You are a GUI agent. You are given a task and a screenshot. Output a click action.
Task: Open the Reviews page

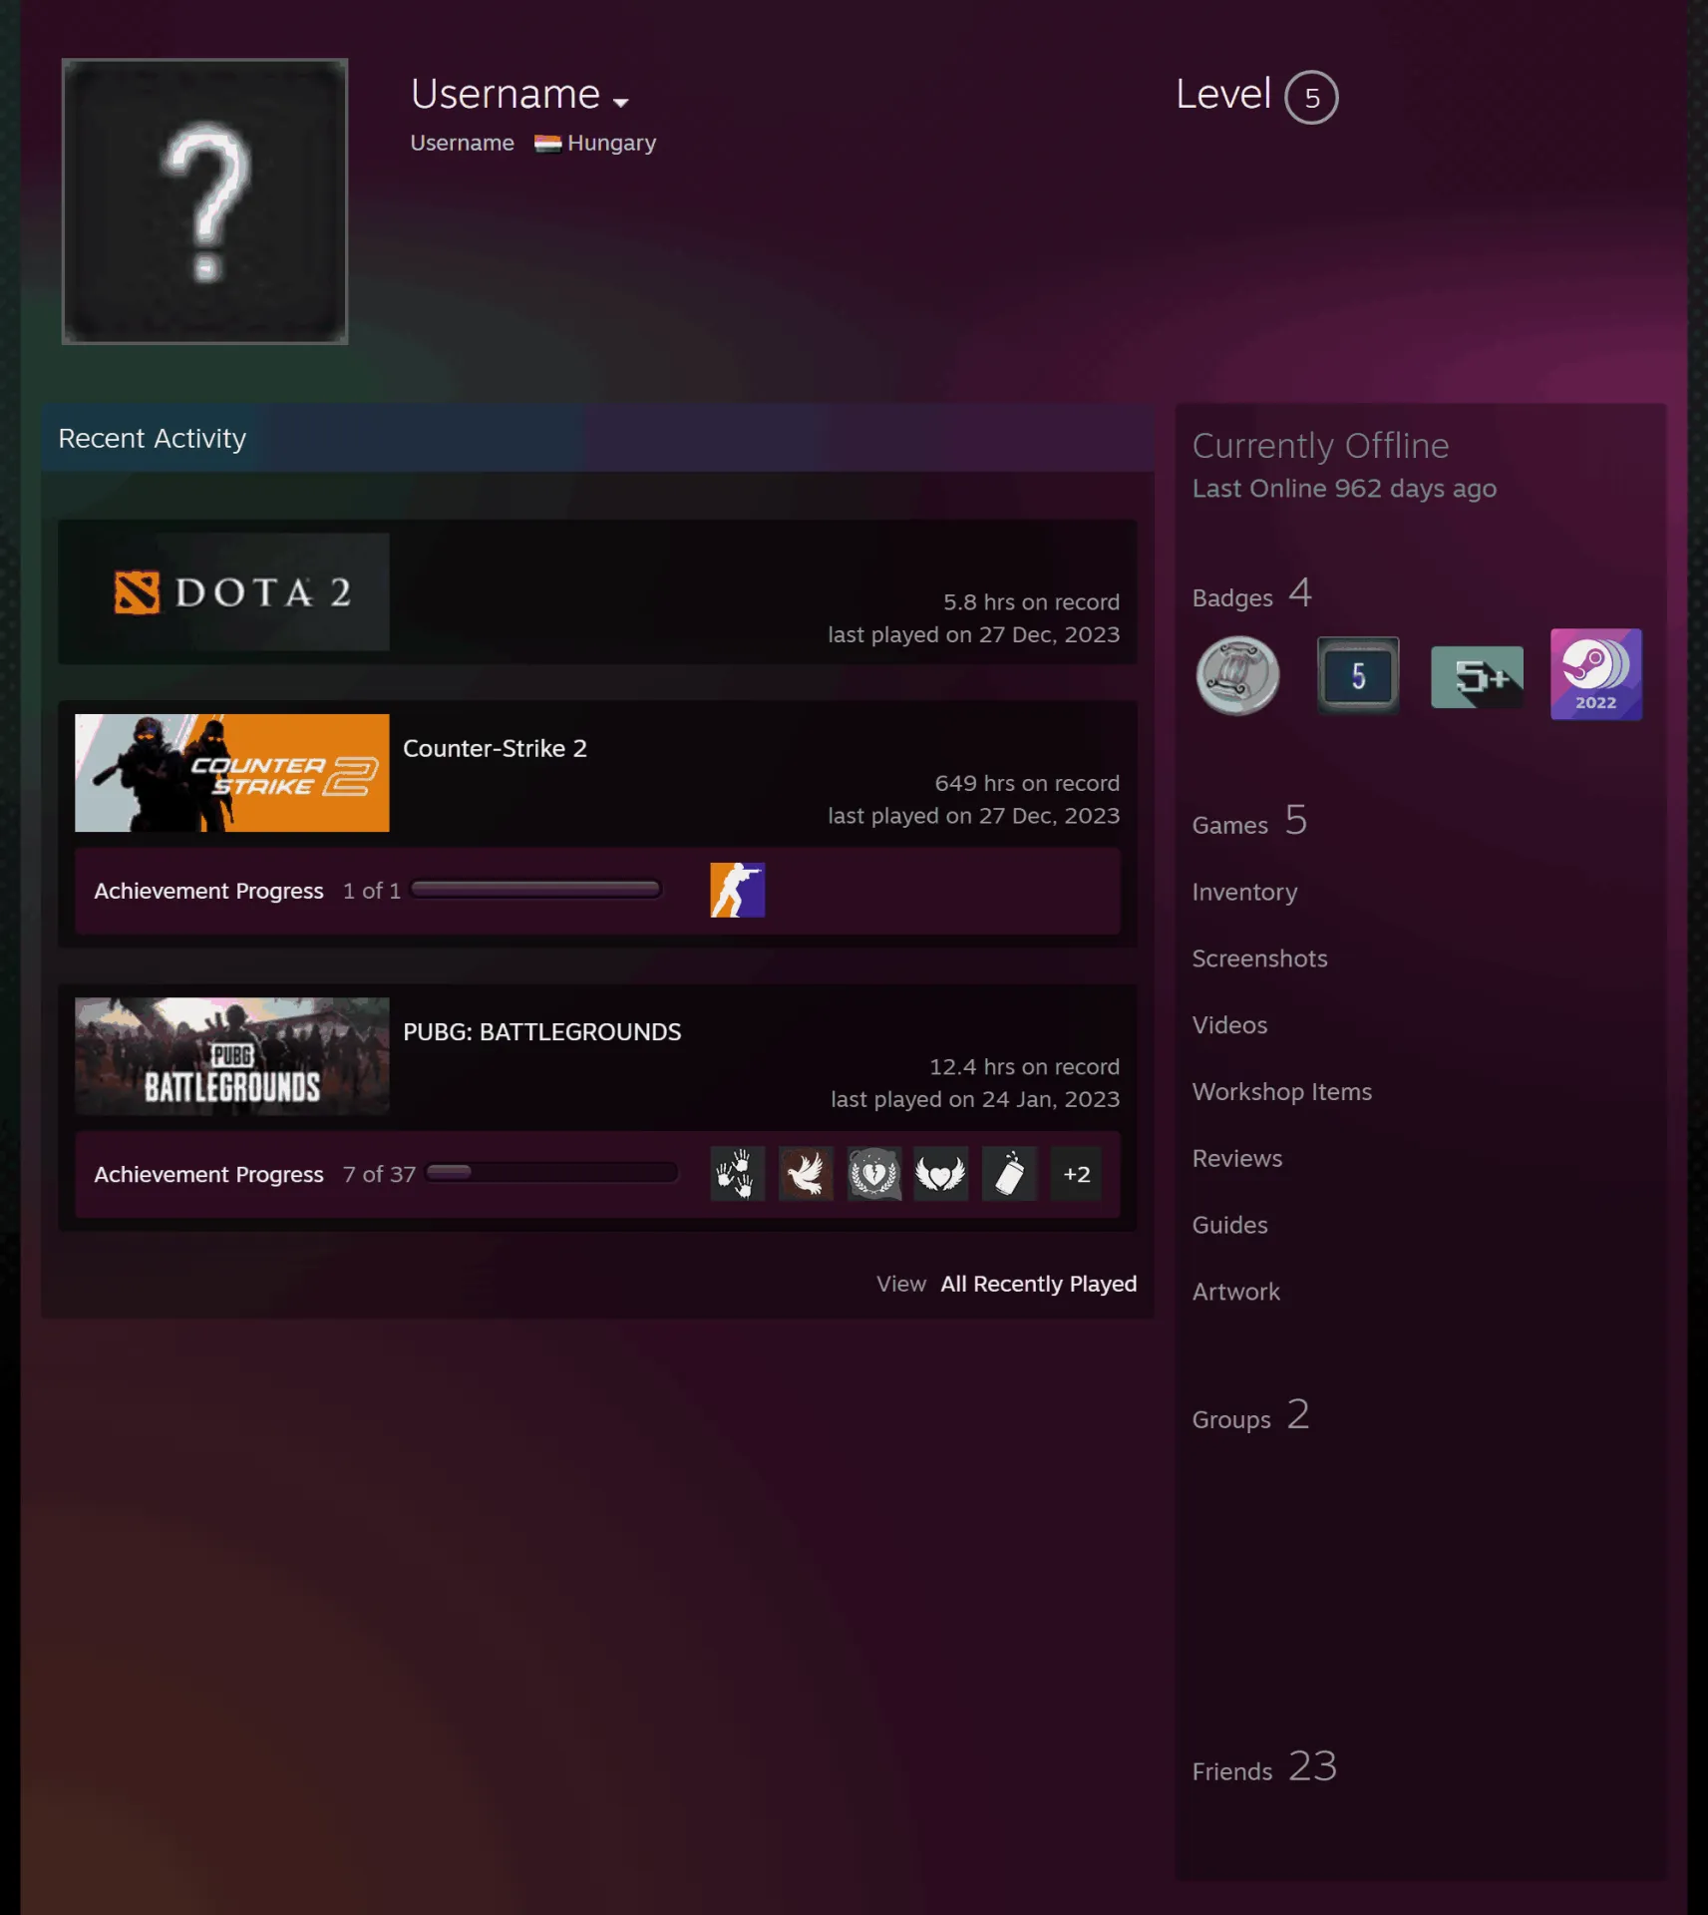click(1237, 1159)
